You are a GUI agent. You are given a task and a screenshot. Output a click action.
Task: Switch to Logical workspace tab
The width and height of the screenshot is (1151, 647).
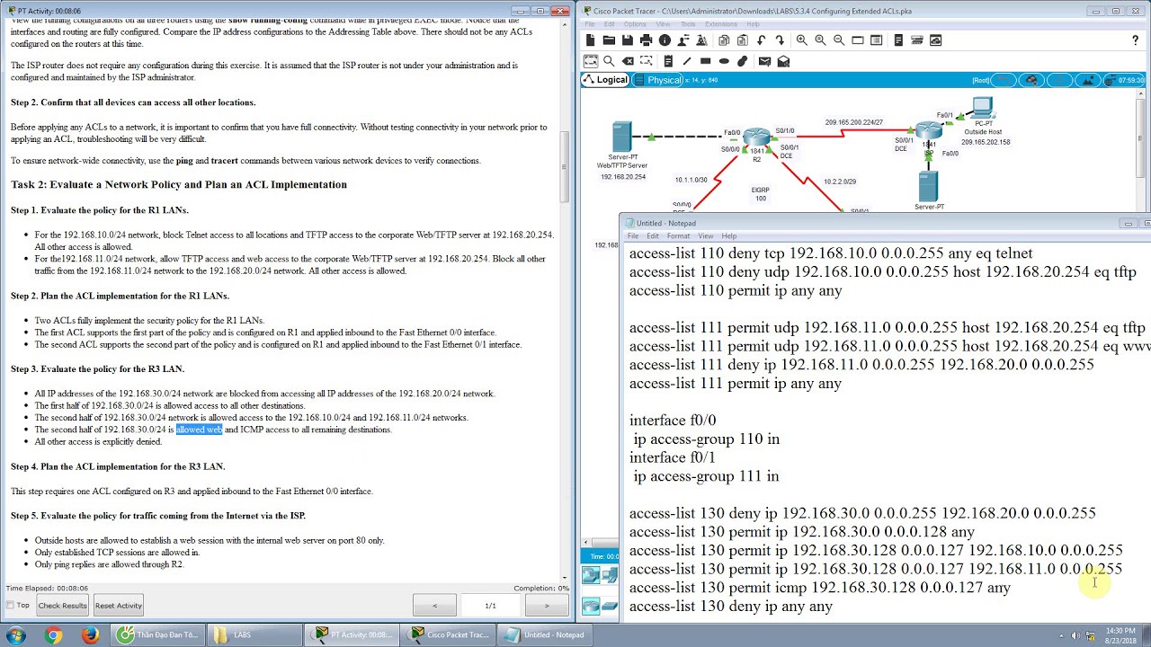tap(605, 80)
